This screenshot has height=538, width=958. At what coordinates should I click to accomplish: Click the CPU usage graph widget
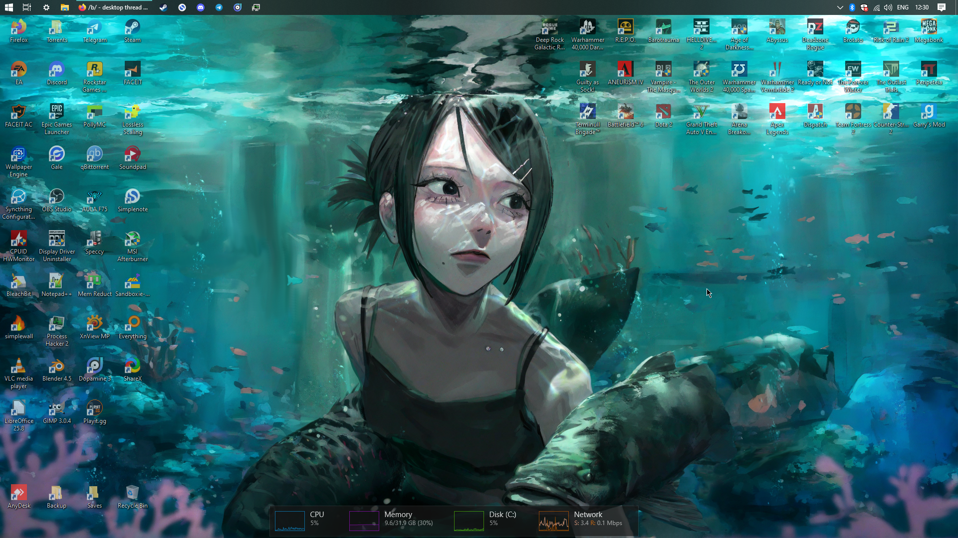(290, 521)
